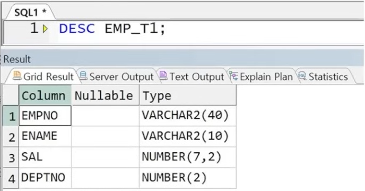Click the Grid Result tab icon
365x191 pixels.
point(17,76)
